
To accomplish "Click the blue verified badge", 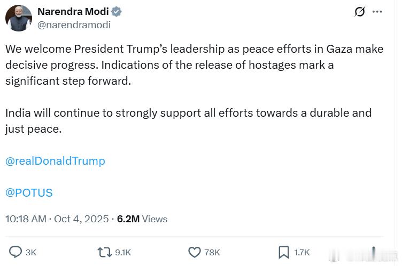I will click(x=117, y=12).
